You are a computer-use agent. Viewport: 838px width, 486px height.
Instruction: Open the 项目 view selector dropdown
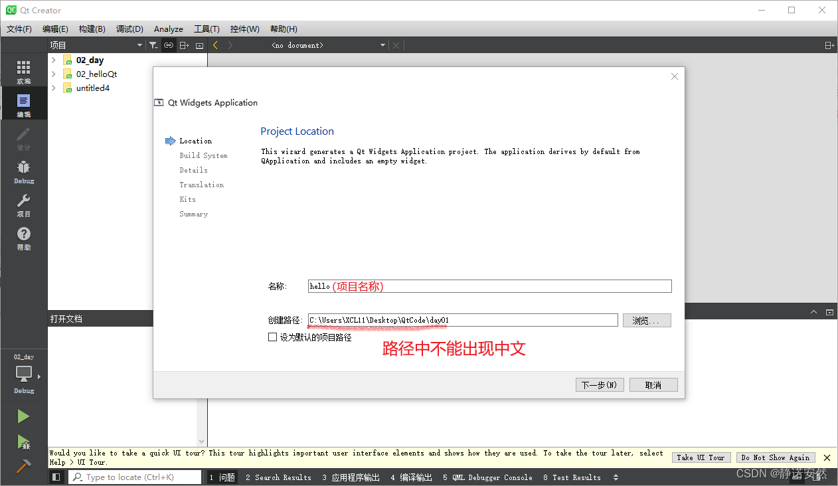point(96,45)
